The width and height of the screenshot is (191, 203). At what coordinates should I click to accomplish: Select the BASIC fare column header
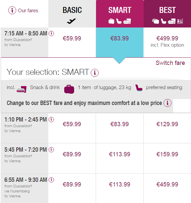pyautogui.click(x=72, y=14)
